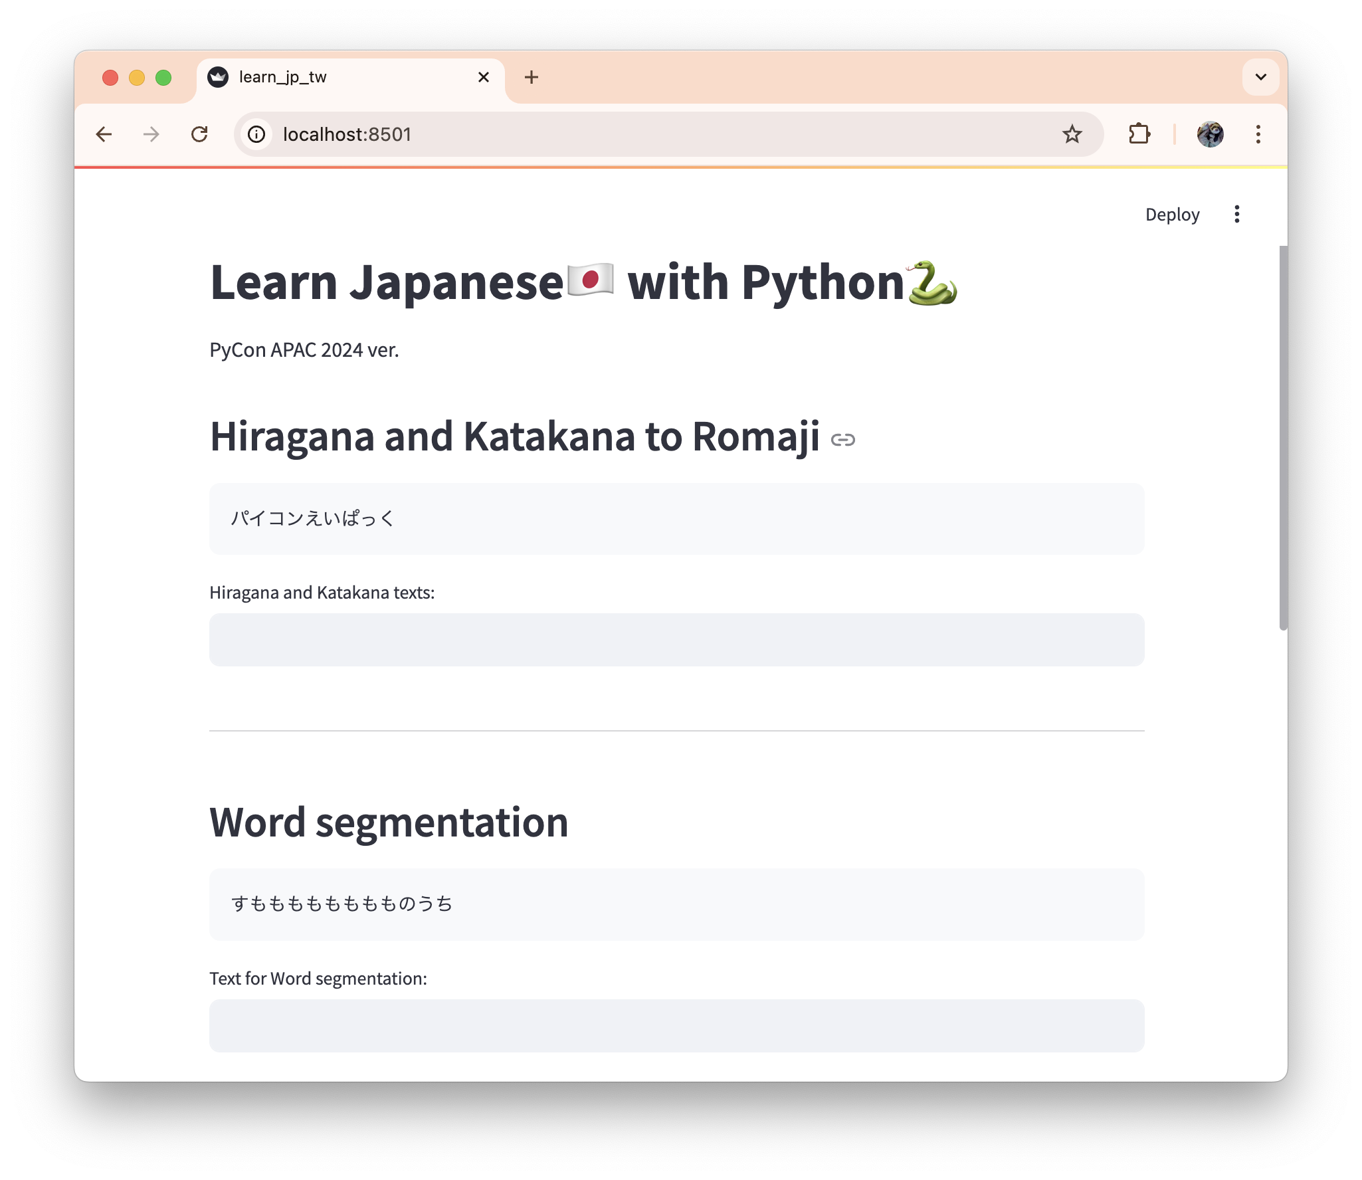This screenshot has width=1362, height=1180.
Task: Open the Chrome profile avatar
Action: pos(1210,134)
